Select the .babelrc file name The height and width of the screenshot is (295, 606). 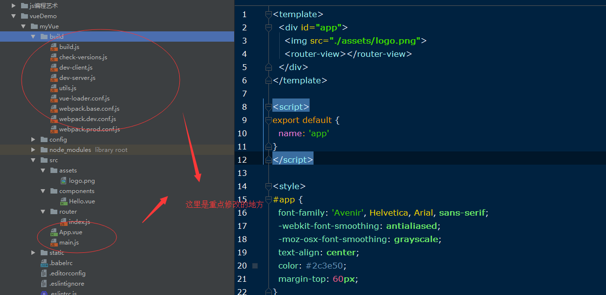point(61,263)
